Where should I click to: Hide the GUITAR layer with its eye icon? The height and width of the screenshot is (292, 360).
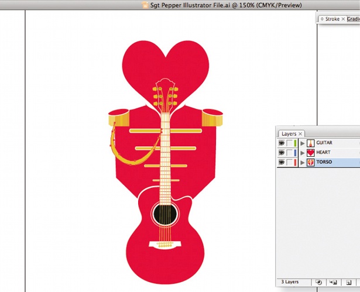click(281, 143)
